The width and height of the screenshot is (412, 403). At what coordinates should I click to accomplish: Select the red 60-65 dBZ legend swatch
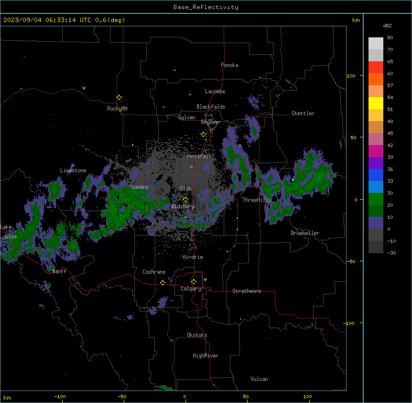(376, 67)
